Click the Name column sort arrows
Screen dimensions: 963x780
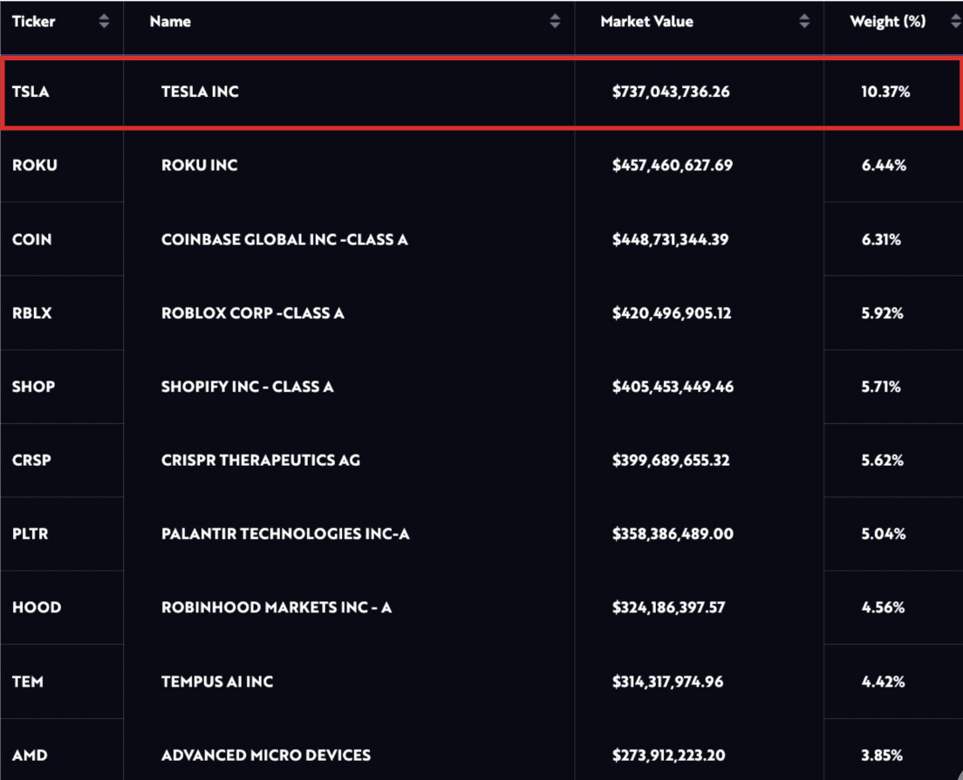[x=555, y=22]
